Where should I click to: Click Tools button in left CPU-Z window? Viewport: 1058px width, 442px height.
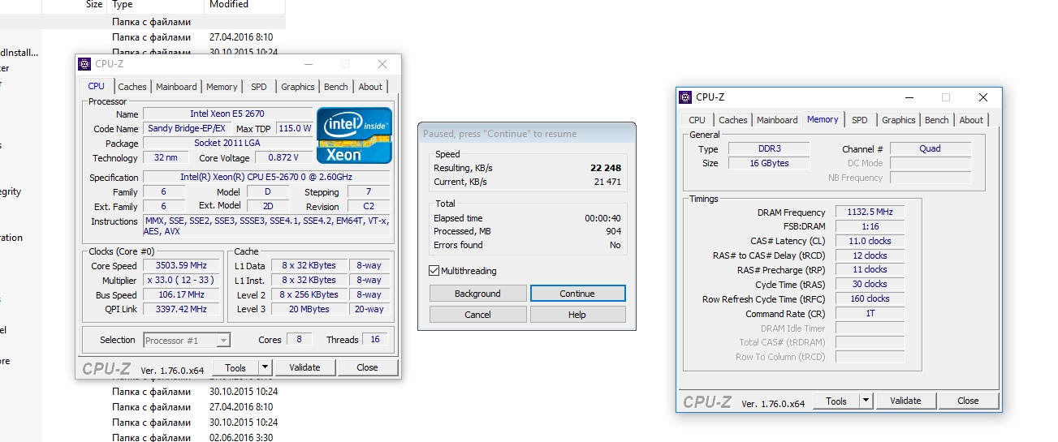tap(235, 367)
